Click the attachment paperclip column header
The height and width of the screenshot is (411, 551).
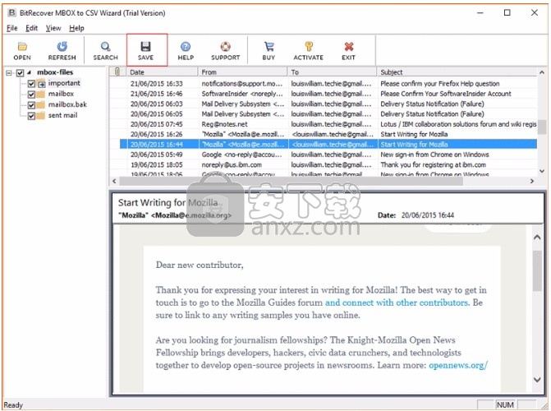[x=117, y=72]
